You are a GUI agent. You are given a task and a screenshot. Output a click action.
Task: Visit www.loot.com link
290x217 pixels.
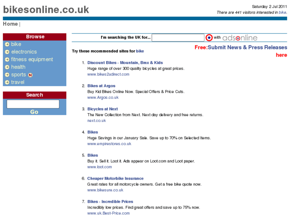99,167
